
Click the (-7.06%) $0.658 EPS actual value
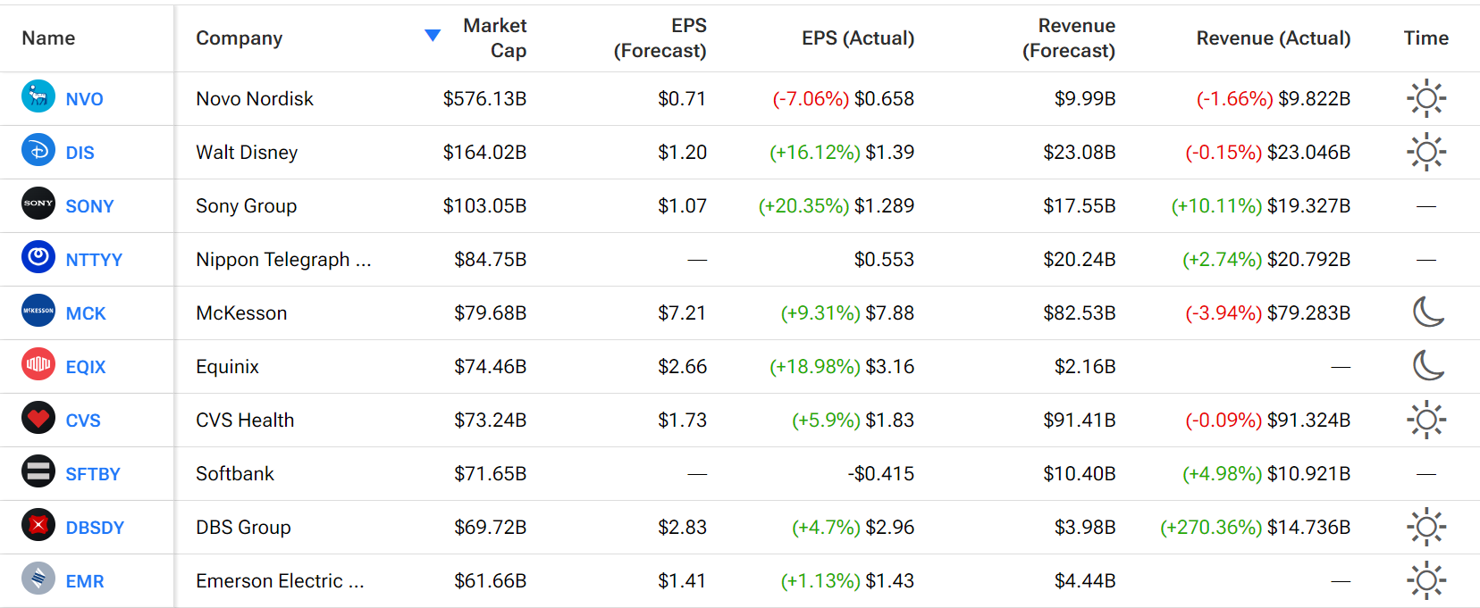[843, 99]
